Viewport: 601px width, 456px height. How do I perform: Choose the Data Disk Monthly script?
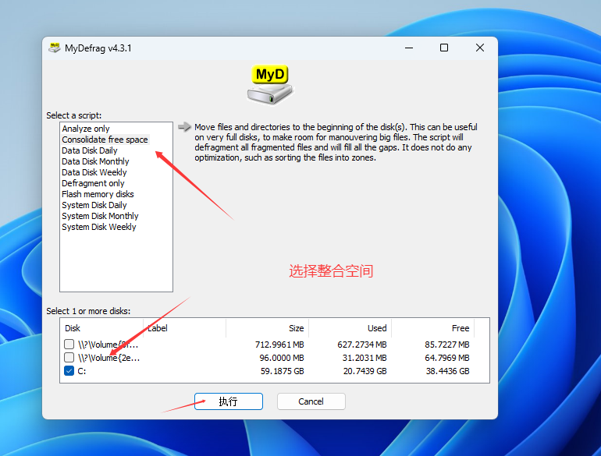(x=95, y=161)
